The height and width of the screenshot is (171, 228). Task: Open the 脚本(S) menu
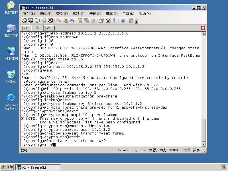112,14
